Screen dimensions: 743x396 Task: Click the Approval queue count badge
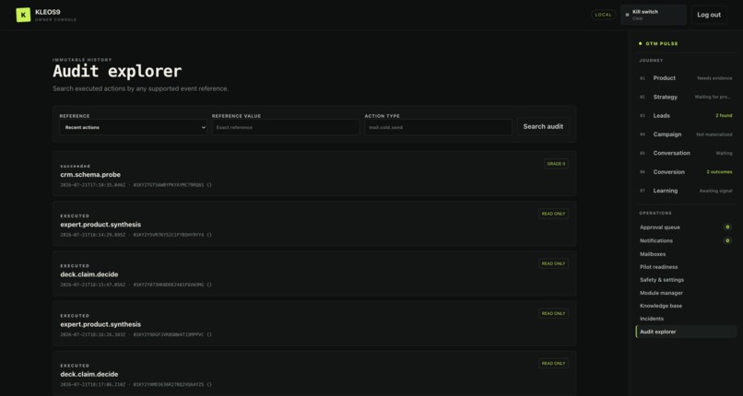(727, 227)
